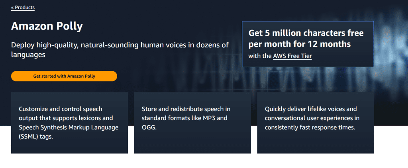Click the '(SSML) tags.' text
The height and width of the screenshot is (168, 408).
tap(36, 136)
